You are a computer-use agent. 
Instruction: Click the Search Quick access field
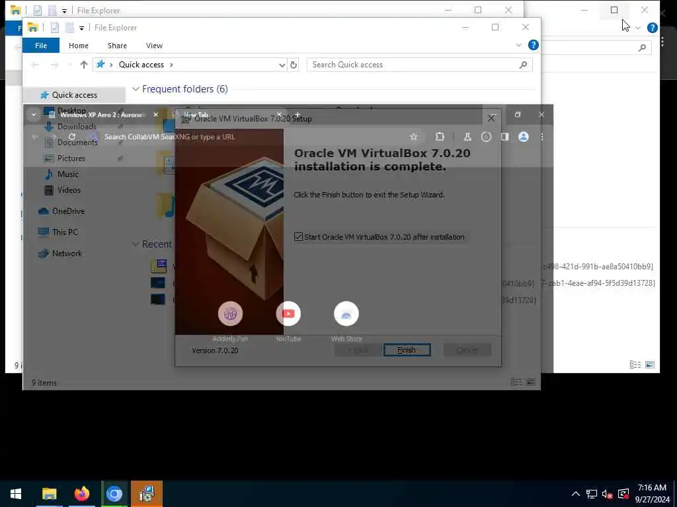pos(419,65)
